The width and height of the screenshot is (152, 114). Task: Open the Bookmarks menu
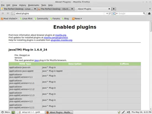coord(34,5)
